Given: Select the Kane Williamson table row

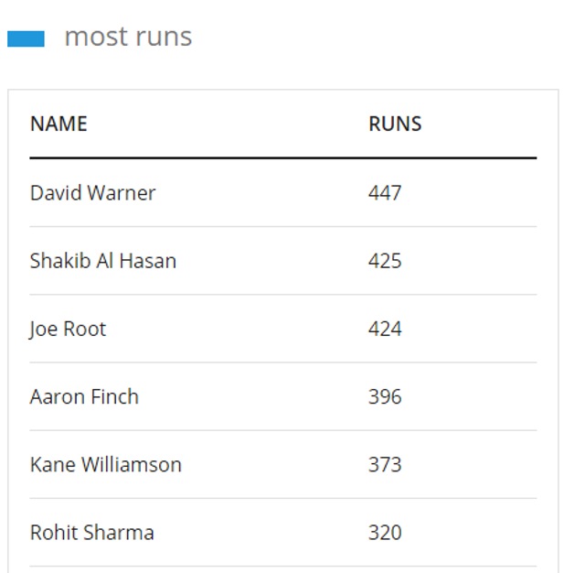Looking at the screenshot, I should pyautogui.click(x=283, y=464).
